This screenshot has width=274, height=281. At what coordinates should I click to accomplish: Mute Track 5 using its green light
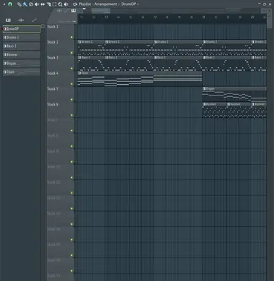click(x=72, y=100)
